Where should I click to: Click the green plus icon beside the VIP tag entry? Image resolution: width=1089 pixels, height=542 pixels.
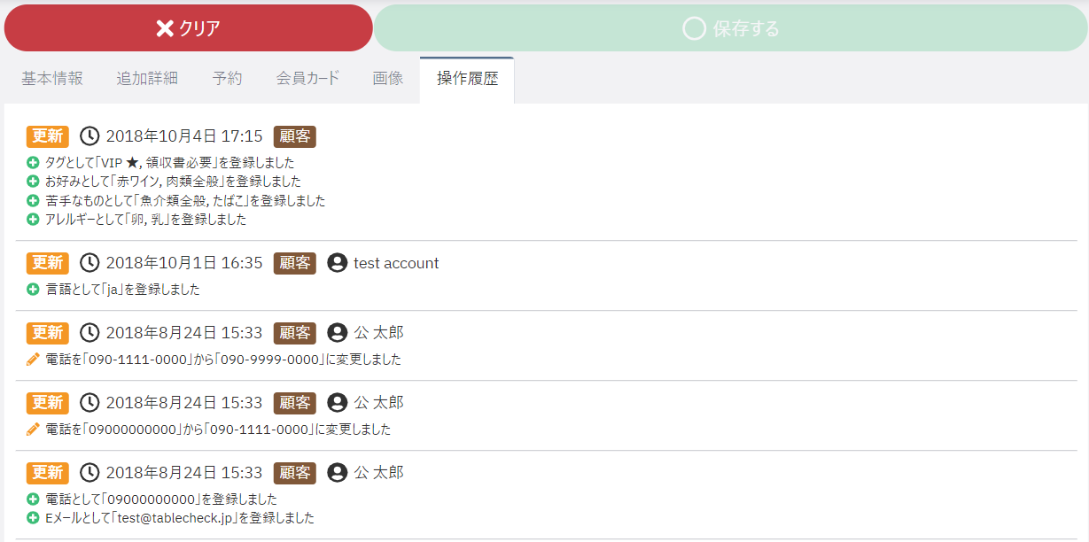click(33, 163)
